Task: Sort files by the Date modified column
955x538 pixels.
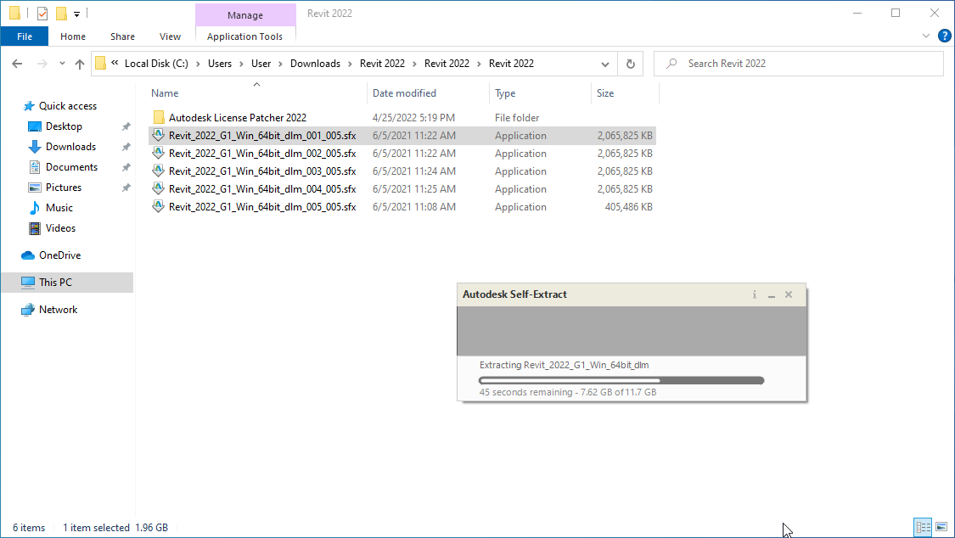Action: point(404,93)
